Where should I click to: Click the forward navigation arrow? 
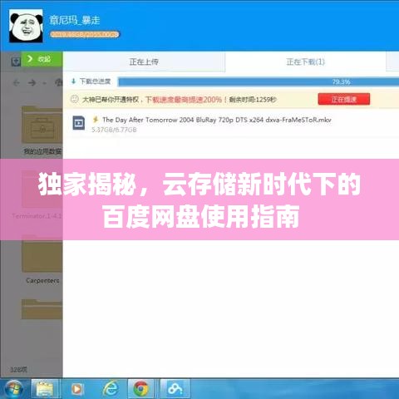tap(32, 82)
